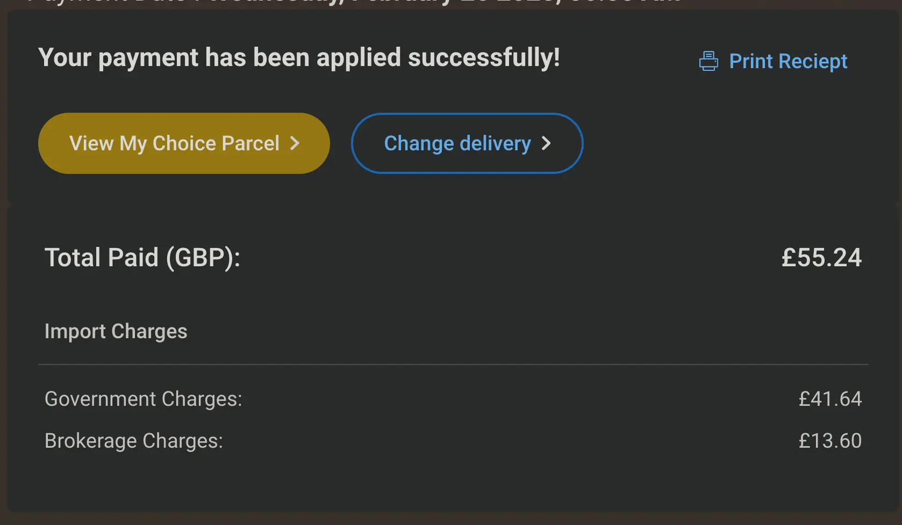902x525 pixels.
Task: Click the divider line under Import Charges
Action: pyautogui.click(x=453, y=364)
